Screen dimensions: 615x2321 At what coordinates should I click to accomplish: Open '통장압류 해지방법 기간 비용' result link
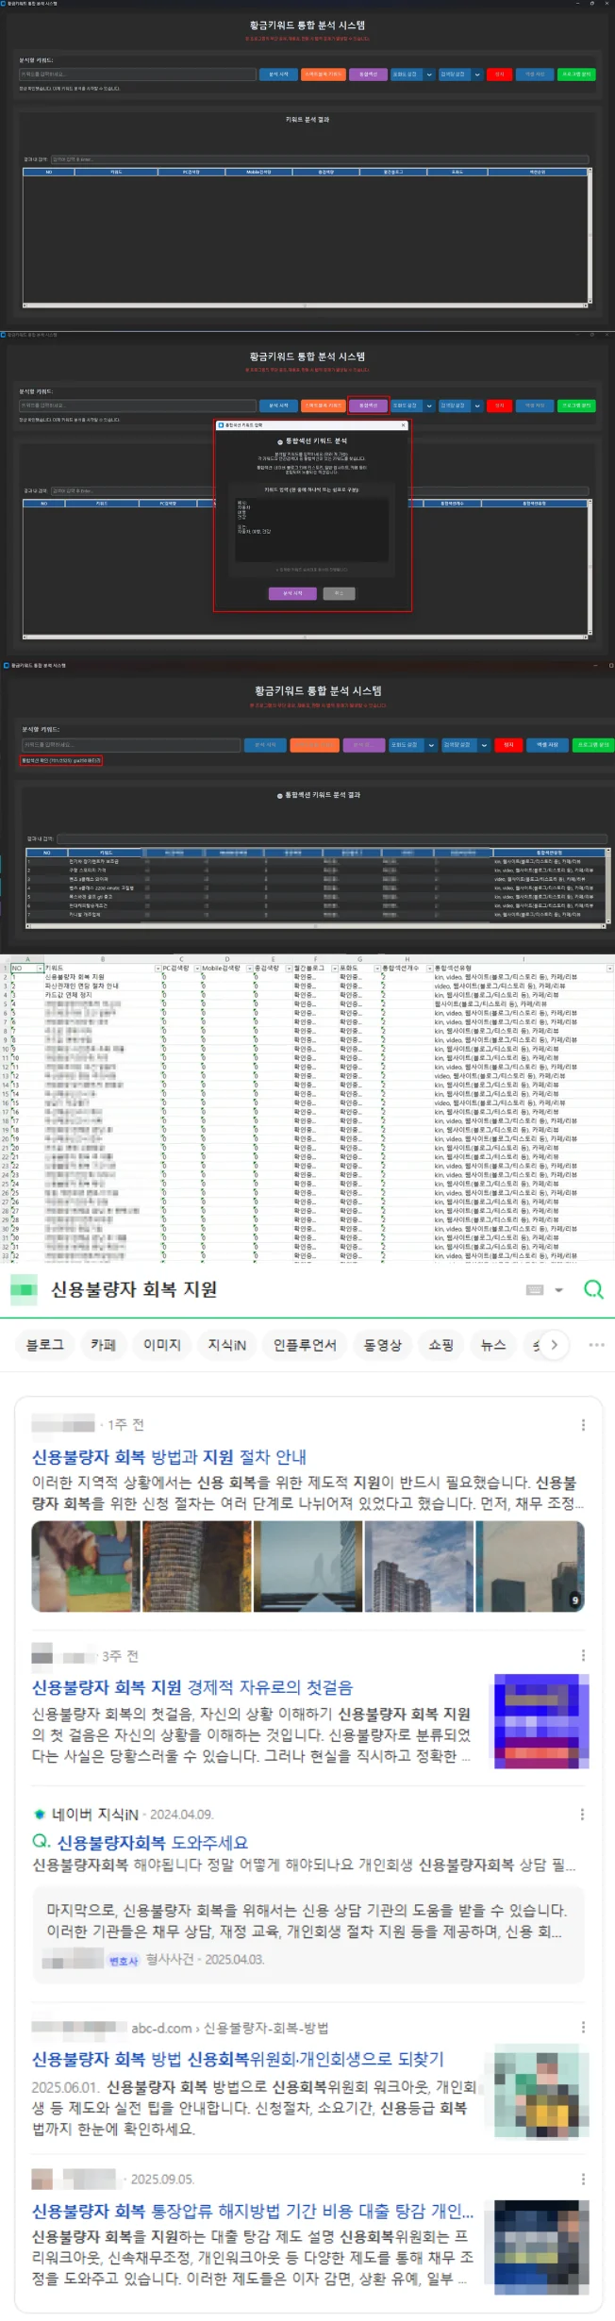(x=253, y=2211)
